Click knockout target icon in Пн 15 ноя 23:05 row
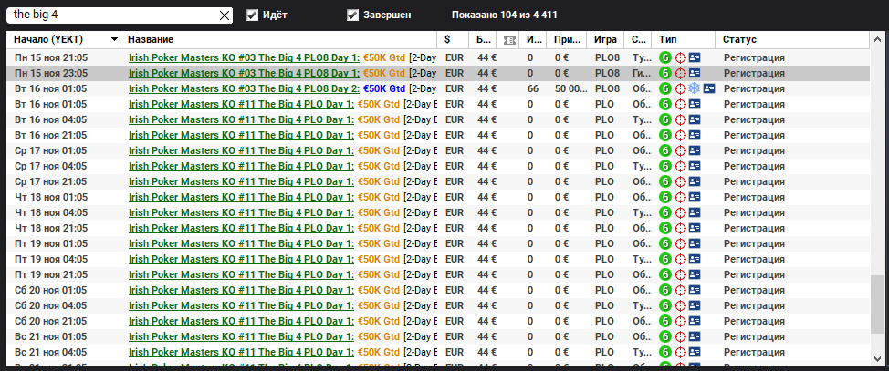Screen dimensions: 889x371 coord(680,73)
